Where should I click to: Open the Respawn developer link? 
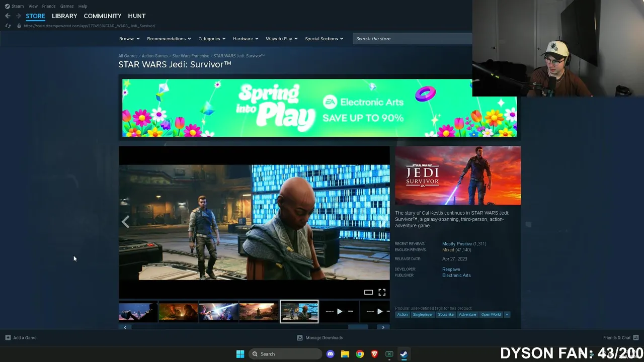[451, 269]
